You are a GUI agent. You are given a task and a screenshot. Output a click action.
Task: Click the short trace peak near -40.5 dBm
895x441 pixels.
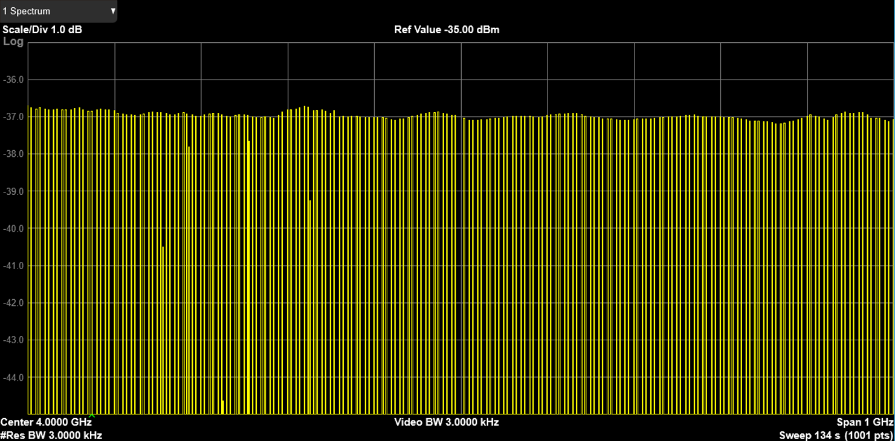click(163, 249)
